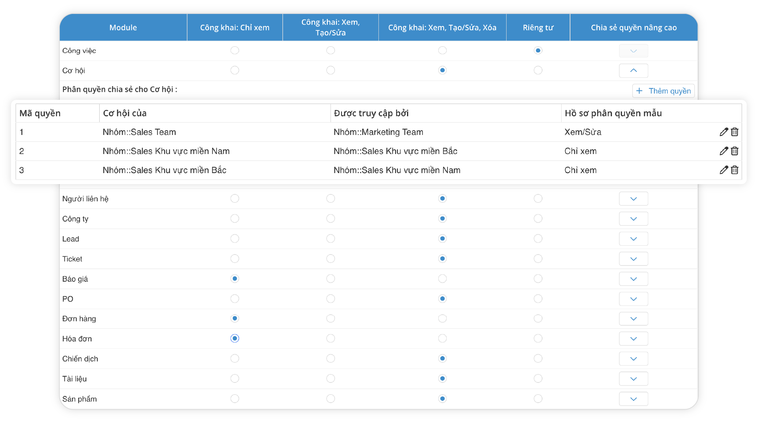This screenshot has height=421, width=758.
Task: Click the Module column header
Action: (x=123, y=28)
